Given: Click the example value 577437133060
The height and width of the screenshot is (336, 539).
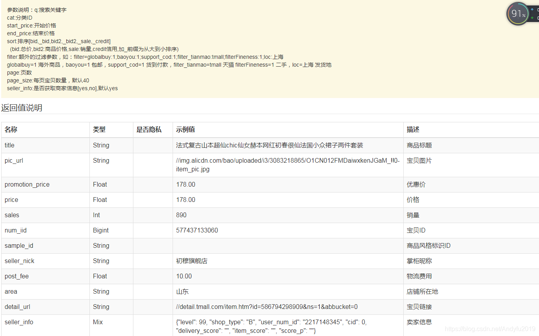Looking at the screenshot, I should point(197,231).
